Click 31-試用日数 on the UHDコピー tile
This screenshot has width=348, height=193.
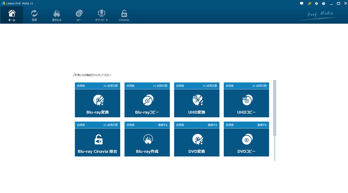coord(259,86)
